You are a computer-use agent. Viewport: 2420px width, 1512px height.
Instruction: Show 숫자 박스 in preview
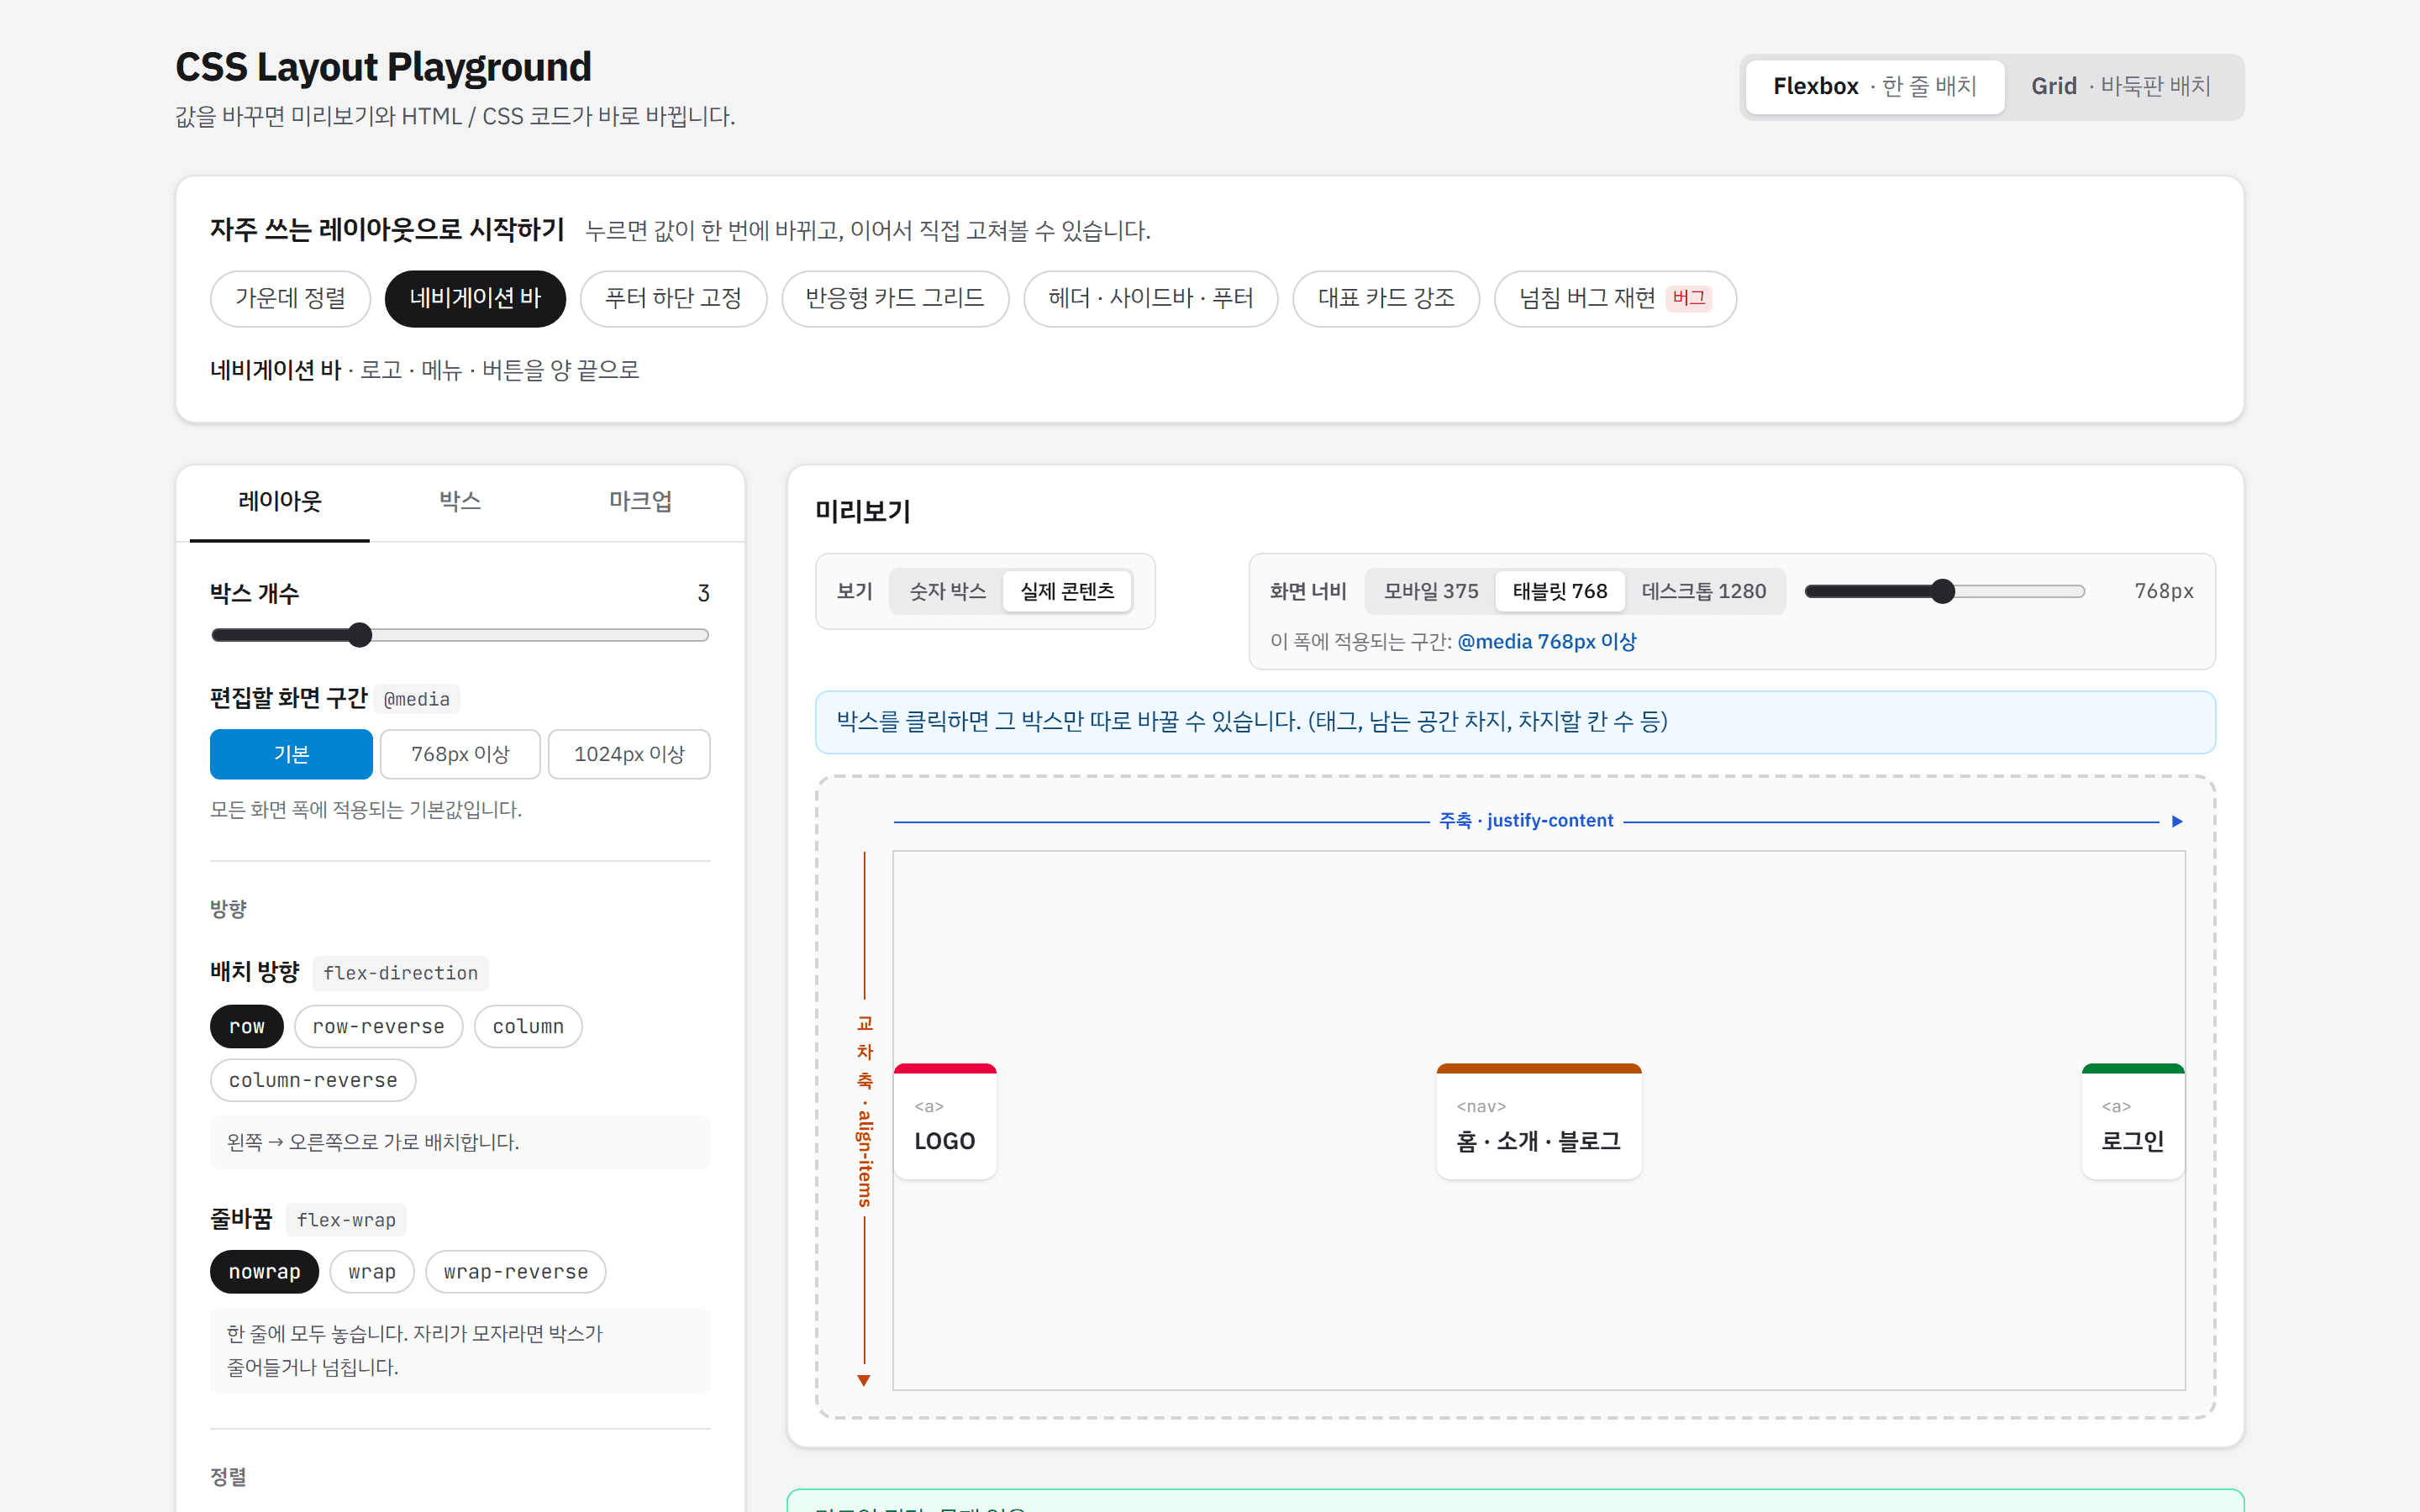click(947, 591)
